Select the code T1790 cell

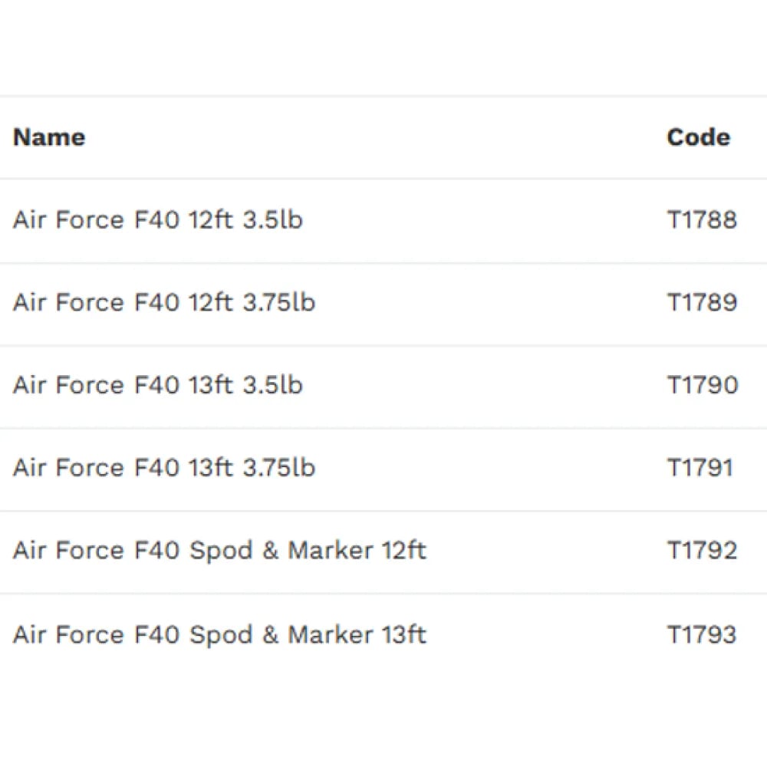pyautogui.click(x=702, y=385)
